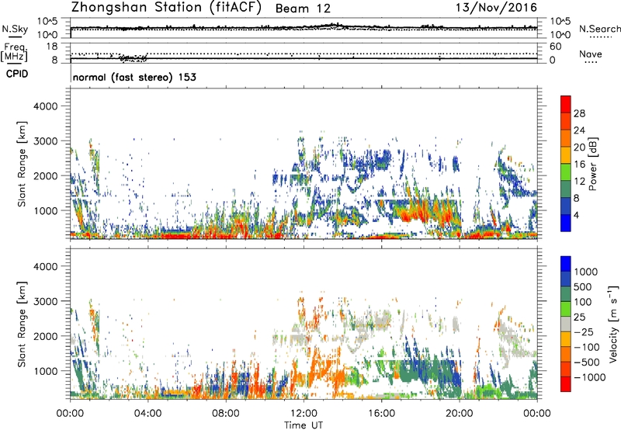Click the "N.Sky" legend label
This screenshot has height=430, width=621.
15,29
